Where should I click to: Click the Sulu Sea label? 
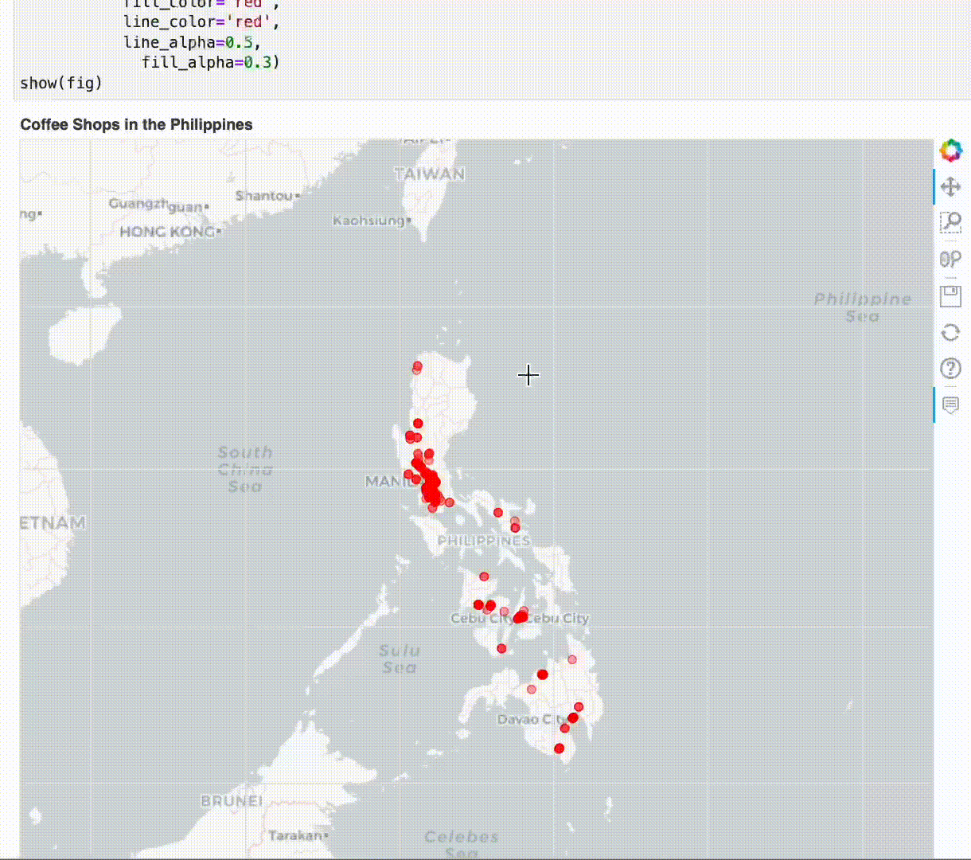[x=399, y=659]
